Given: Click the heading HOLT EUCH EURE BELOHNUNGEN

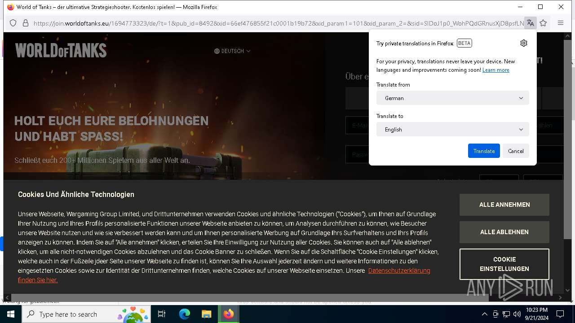Looking at the screenshot, I should click(111, 121).
